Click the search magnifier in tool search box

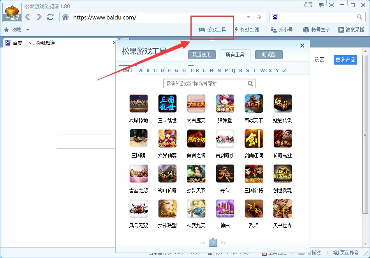pyautogui.click(x=250, y=84)
